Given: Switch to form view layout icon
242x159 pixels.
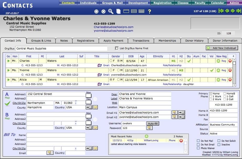Looking at the screenshot, I should coord(126,11).
